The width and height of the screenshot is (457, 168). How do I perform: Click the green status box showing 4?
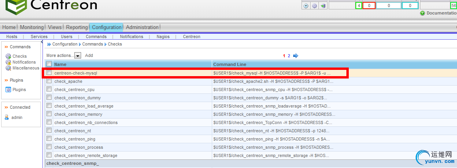pos(359,5)
